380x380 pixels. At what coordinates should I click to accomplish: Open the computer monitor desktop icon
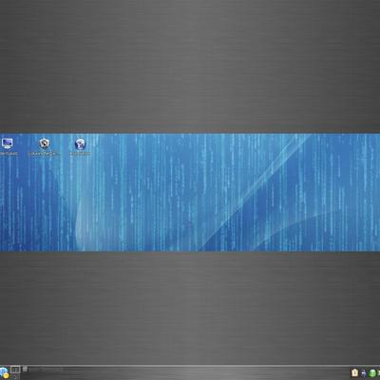7,143
